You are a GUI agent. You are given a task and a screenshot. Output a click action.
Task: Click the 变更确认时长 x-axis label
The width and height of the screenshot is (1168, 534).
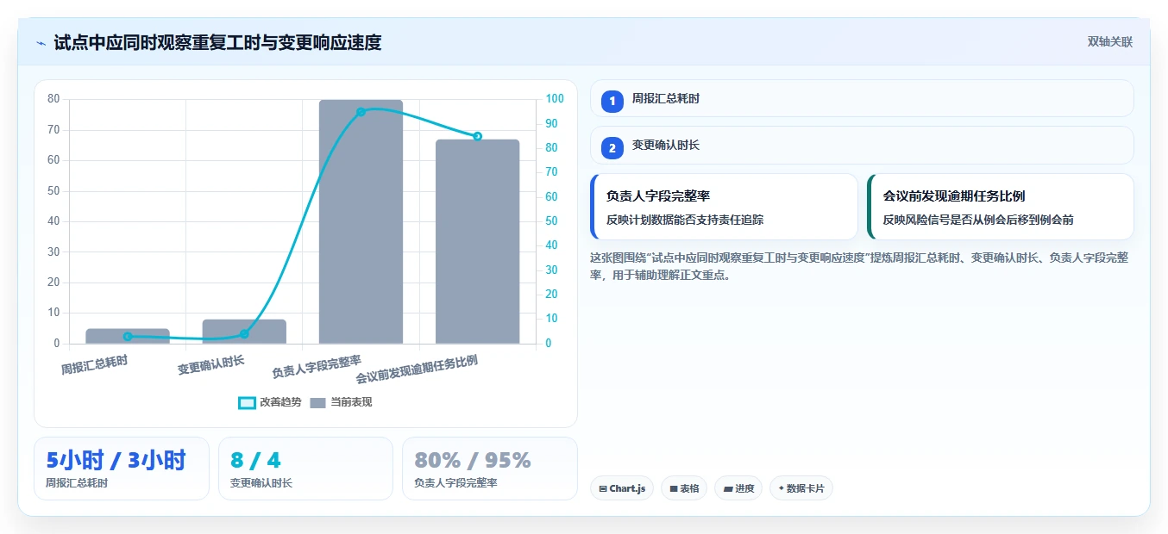210,365
